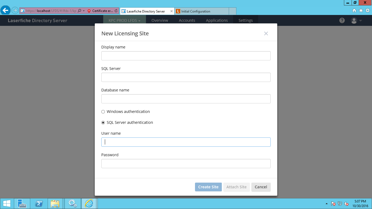Click the Display name input field
The image size is (372, 209).
pyautogui.click(x=186, y=56)
